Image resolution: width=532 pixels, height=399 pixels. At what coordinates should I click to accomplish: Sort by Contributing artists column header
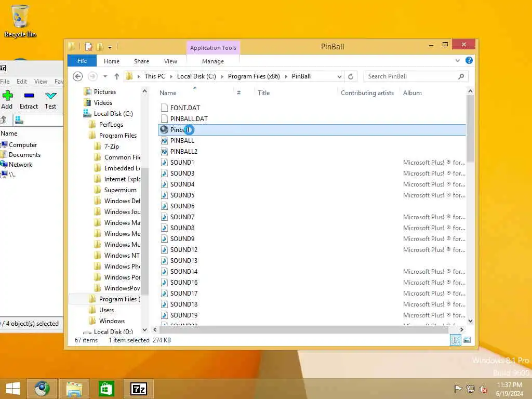(367, 93)
